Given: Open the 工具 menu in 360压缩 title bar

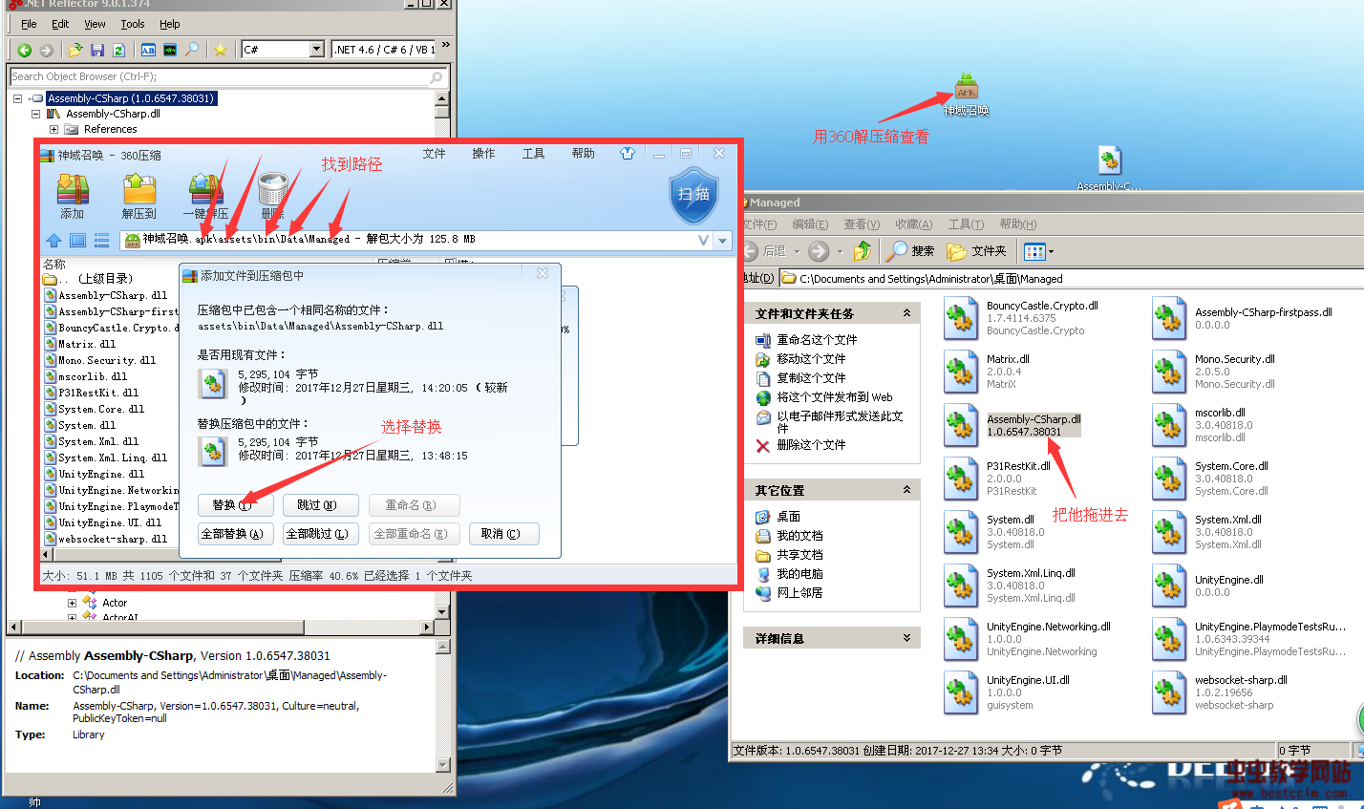Looking at the screenshot, I should coord(533,154).
